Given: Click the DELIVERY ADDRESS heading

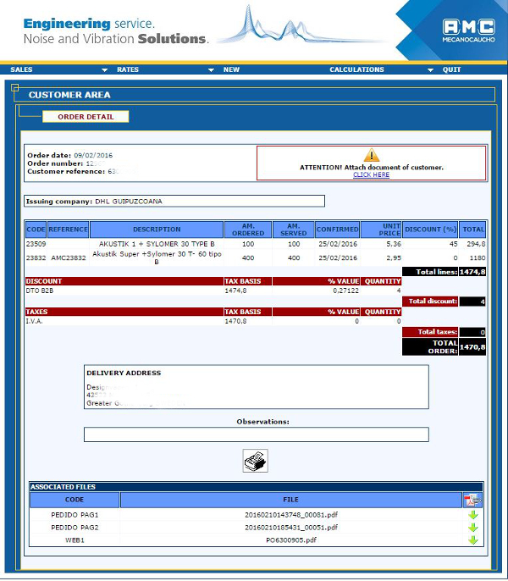Looking at the screenshot, I should [124, 373].
